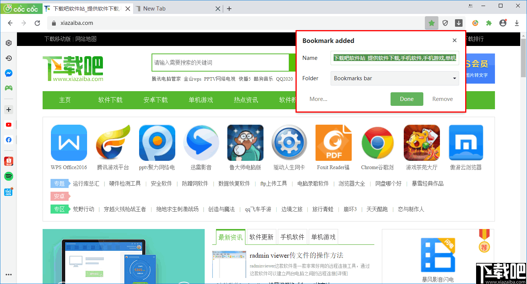Image resolution: width=527 pixels, height=284 pixels.
Task: Open Extensions via the green puzzle icon
Action: pos(489,23)
